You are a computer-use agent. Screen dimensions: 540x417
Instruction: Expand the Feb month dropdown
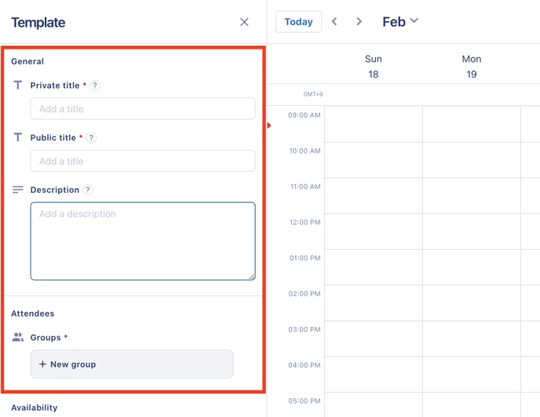pos(400,21)
